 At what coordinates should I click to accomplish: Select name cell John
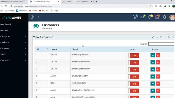52,83
